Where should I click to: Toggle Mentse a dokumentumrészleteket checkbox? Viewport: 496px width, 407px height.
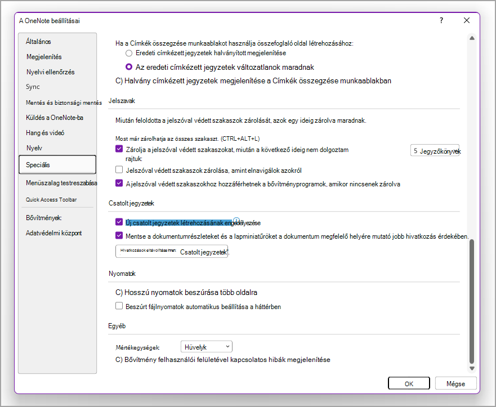coord(119,235)
